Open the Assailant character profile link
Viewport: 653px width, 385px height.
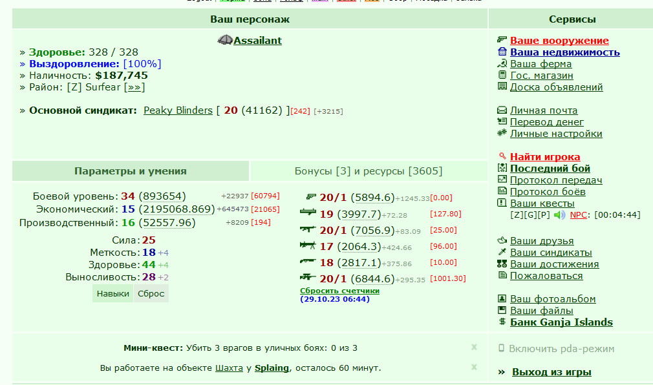257,40
